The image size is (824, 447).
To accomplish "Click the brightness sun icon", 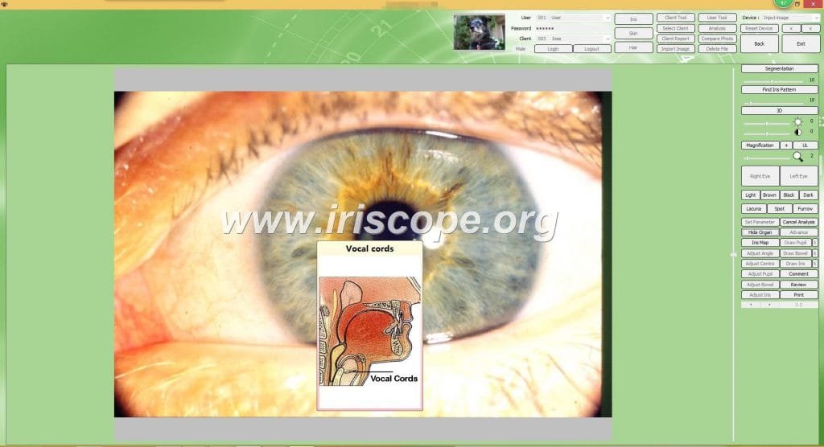I will tap(797, 122).
